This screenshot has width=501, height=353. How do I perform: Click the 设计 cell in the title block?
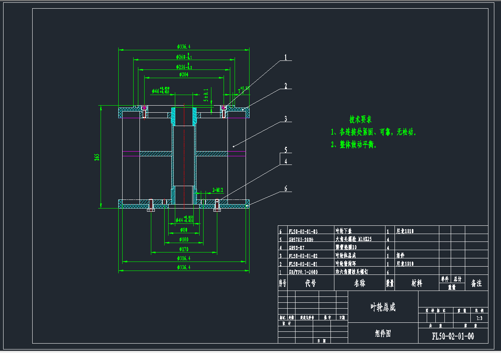[286, 324]
